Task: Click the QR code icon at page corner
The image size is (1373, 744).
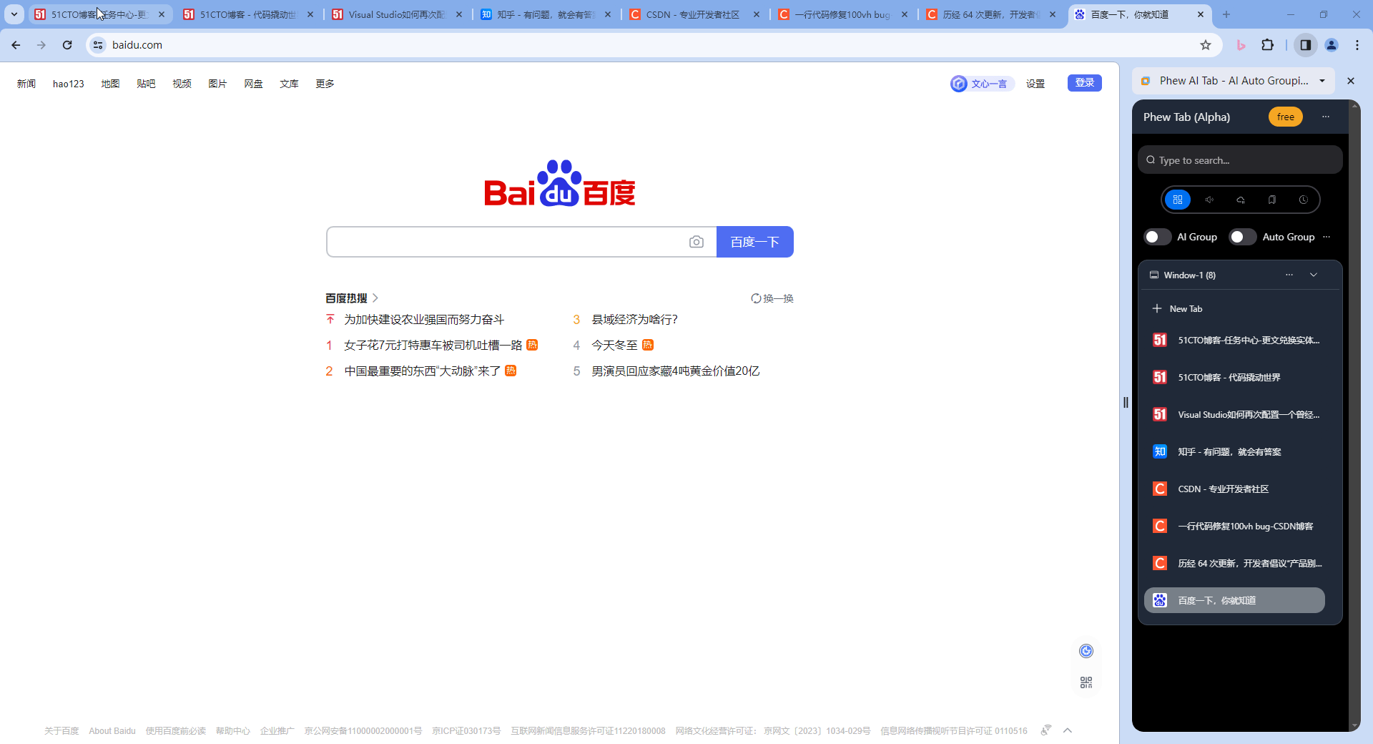Action: (1086, 682)
